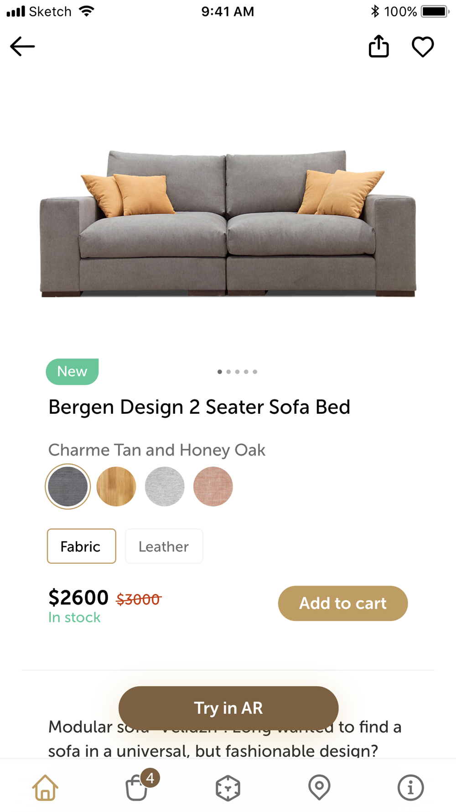Go to the home tab icon
The image size is (456, 812).
tap(45, 787)
